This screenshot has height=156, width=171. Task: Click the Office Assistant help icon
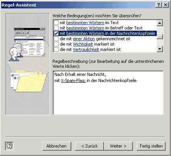pos(9,146)
